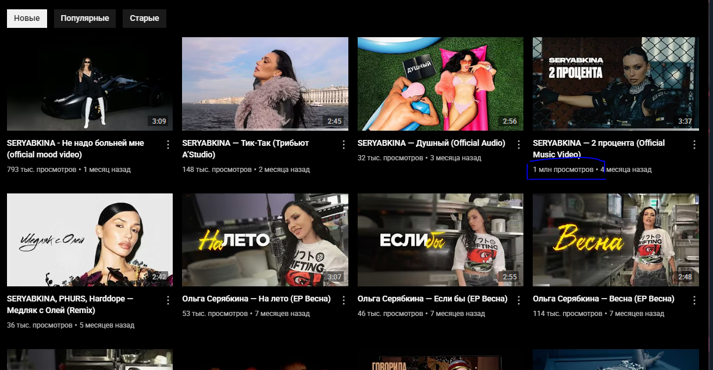This screenshot has height=370, width=713.
Task: Open three-dot menu for Не надо больней мне
Action: pyautogui.click(x=168, y=144)
